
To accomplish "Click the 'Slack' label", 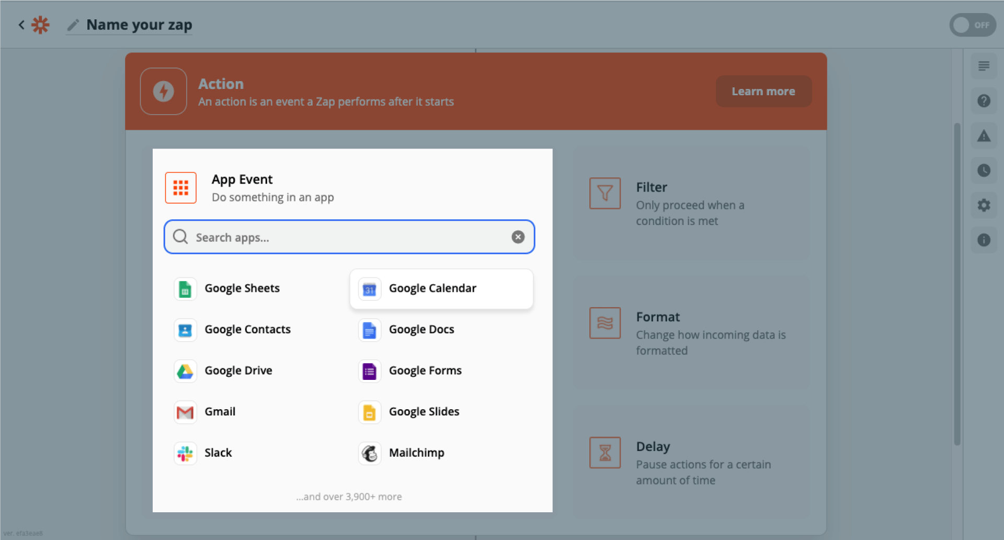I will [x=218, y=453].
